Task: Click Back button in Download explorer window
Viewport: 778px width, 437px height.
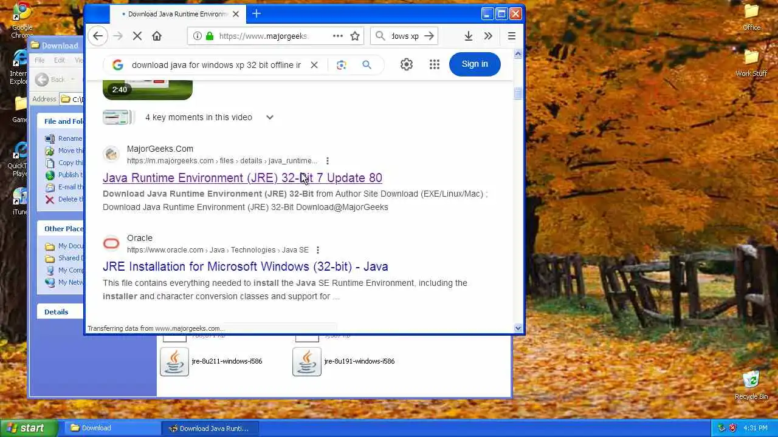Action: click(x=50, y=80)
